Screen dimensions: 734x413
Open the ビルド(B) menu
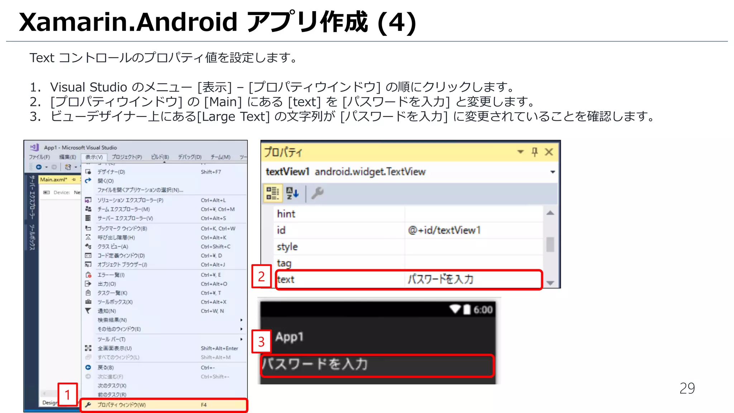coord(160,157)
